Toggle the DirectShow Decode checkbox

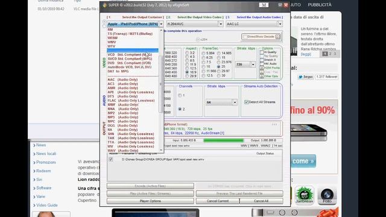click(x=245, y=37)
